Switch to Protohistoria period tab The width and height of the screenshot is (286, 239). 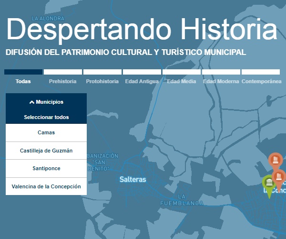(102, 81)
